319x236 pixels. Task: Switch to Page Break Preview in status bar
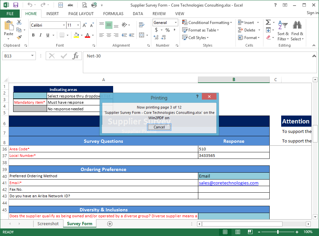coord(250,232)
